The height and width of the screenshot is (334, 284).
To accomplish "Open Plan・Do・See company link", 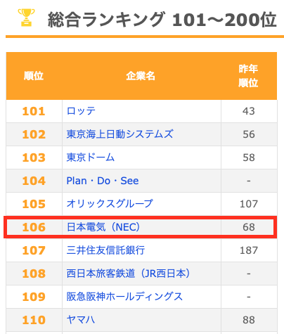I will (x=103, y=181).
